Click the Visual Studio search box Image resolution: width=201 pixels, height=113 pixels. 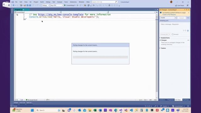coord(105,2)
